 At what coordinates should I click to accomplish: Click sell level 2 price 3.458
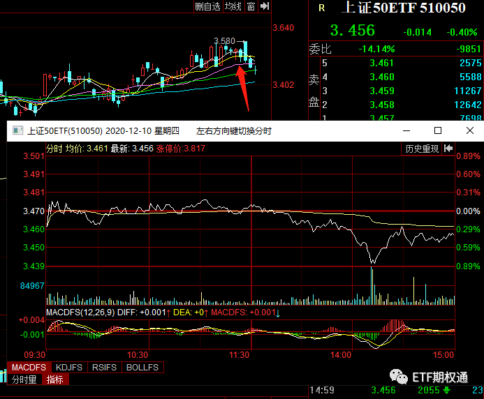coord(382,105)
